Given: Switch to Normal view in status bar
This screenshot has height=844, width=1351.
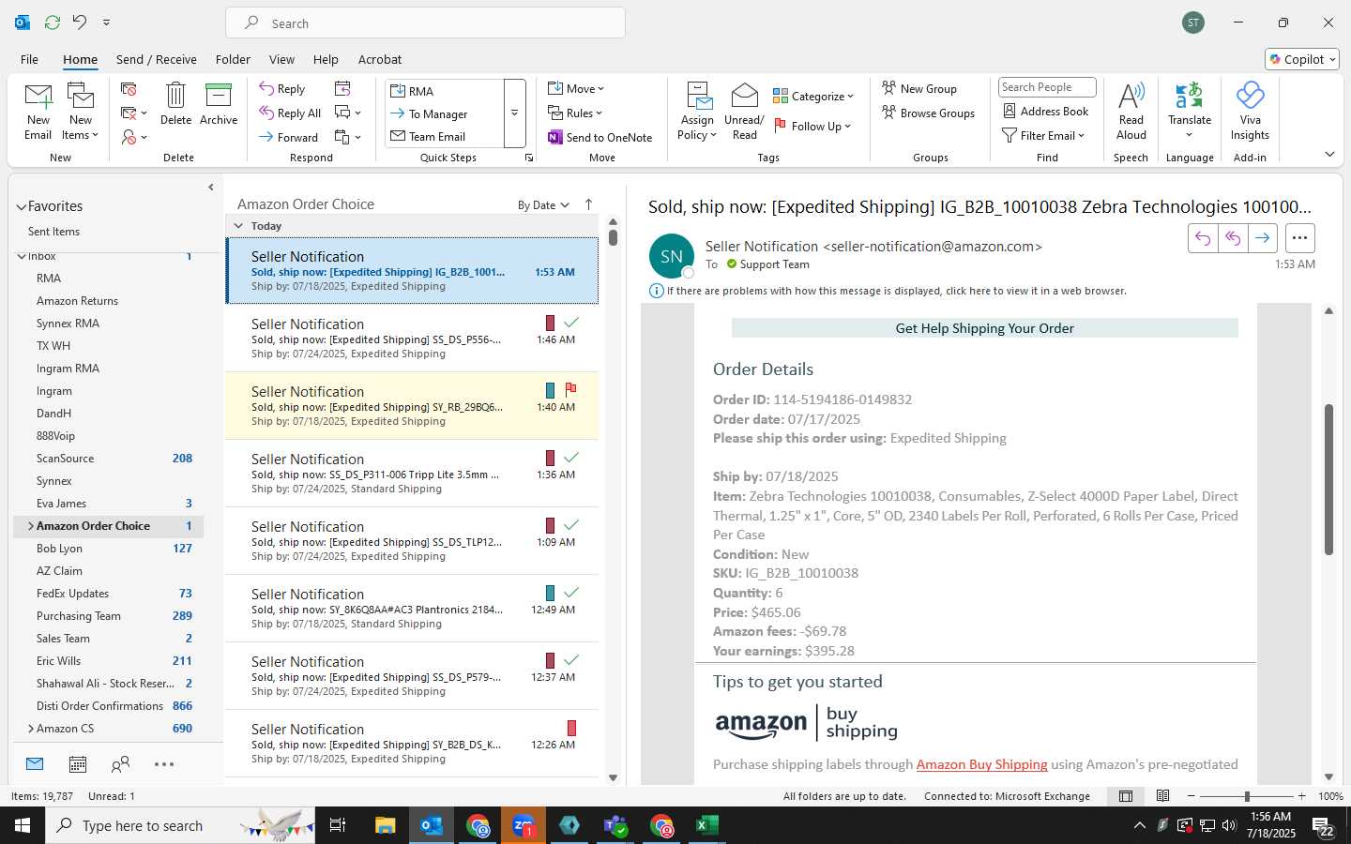Looking at the screenshot, I should [x=1126, y=796].
